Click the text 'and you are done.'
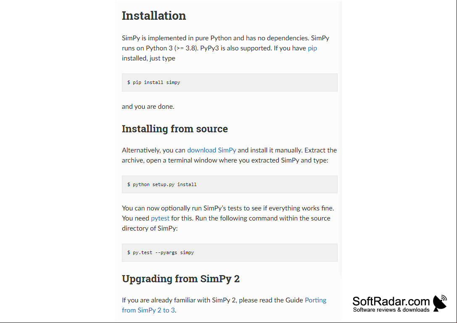Screen dimensions: 457x323 click(148, 107)
